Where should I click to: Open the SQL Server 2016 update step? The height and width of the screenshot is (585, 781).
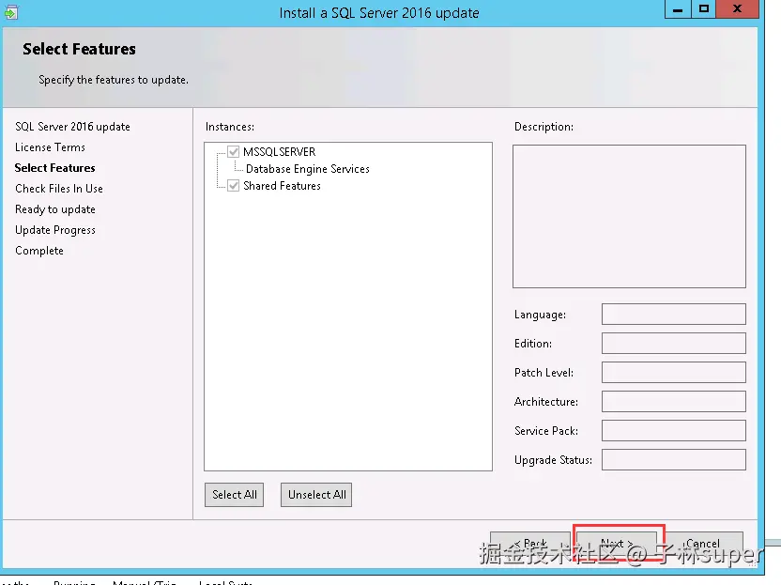72,127
